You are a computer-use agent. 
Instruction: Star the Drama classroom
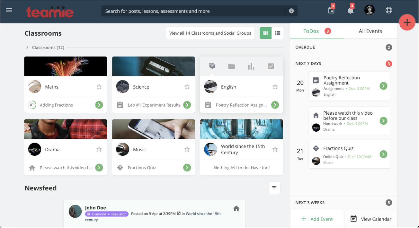tap(99, 149)
